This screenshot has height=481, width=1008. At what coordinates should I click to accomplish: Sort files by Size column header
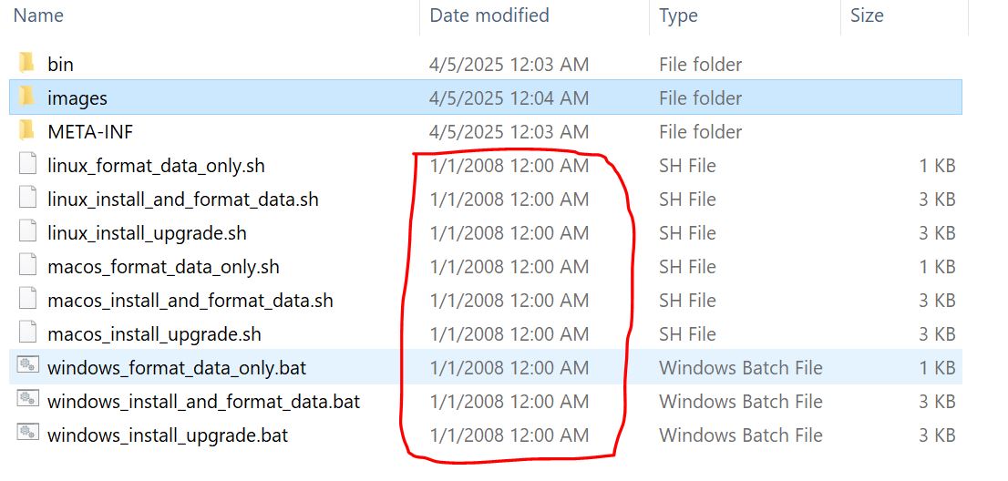pyautogui.click(x=867, y=15)
